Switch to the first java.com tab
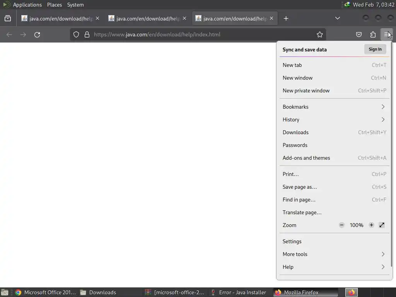Screen dimensions: 396x297 click(61, 19)
